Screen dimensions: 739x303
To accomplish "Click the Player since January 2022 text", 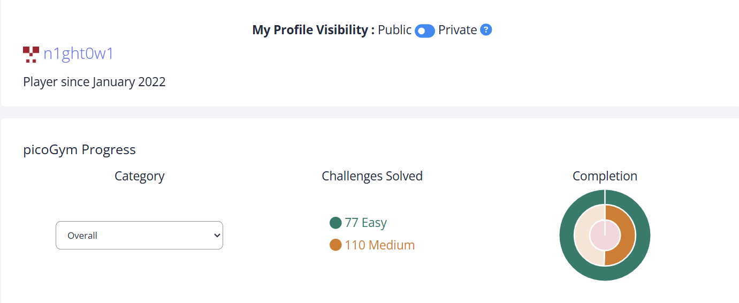I will (94, 82).
